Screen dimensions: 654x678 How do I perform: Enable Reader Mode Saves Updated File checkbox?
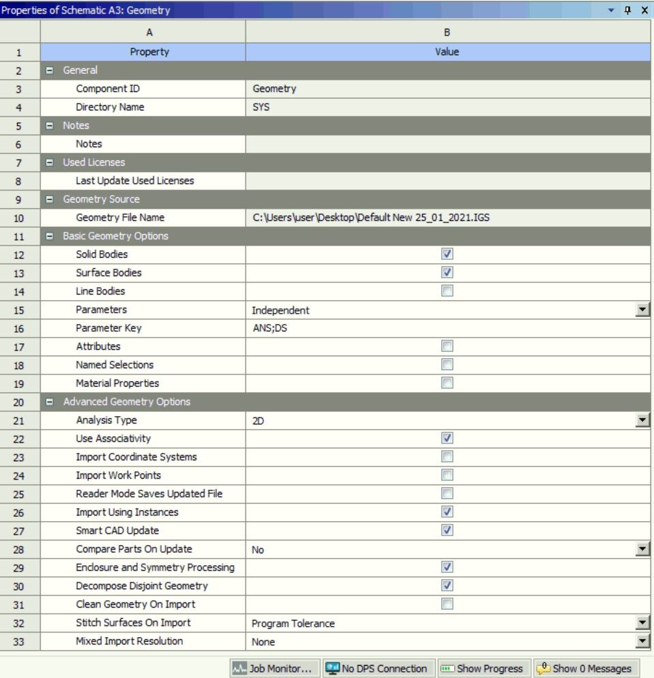coord(447,493)
